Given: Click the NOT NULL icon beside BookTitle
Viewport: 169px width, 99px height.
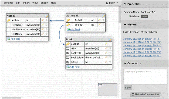Looking at the screenshot, I should tap(68, 53).
